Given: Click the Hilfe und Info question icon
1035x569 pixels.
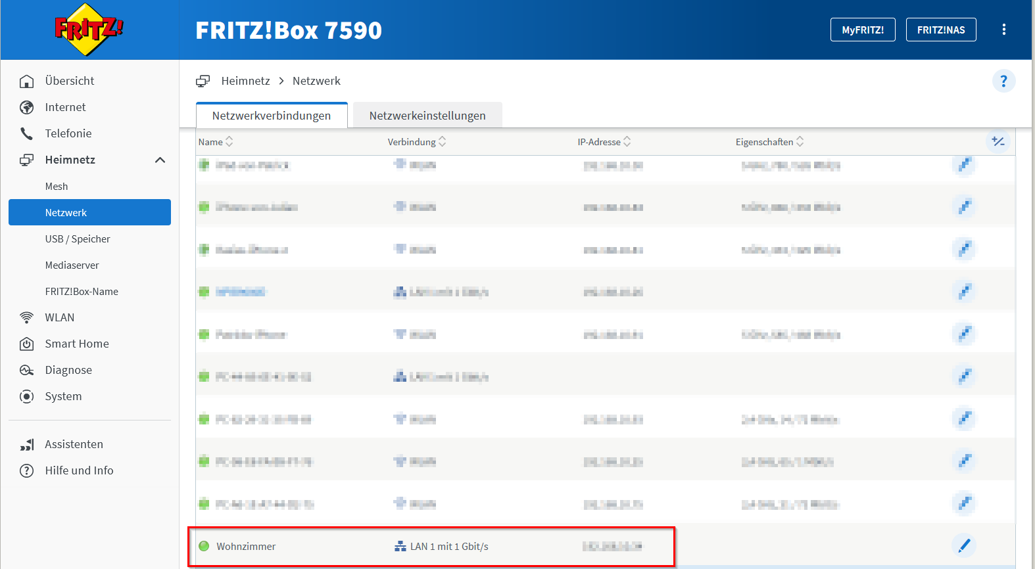Looking at the screenshot, I should 26,470.
